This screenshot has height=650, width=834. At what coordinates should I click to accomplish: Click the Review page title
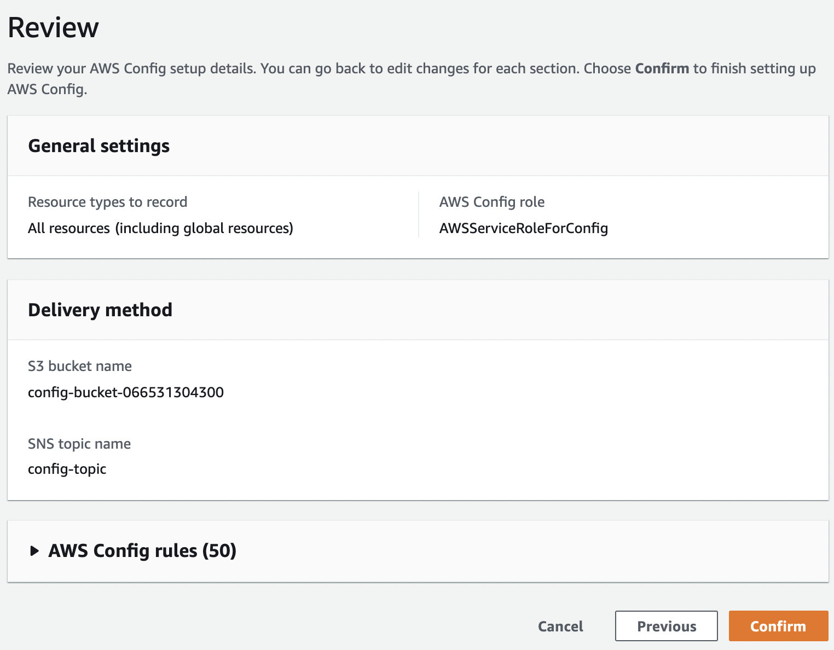53,27
